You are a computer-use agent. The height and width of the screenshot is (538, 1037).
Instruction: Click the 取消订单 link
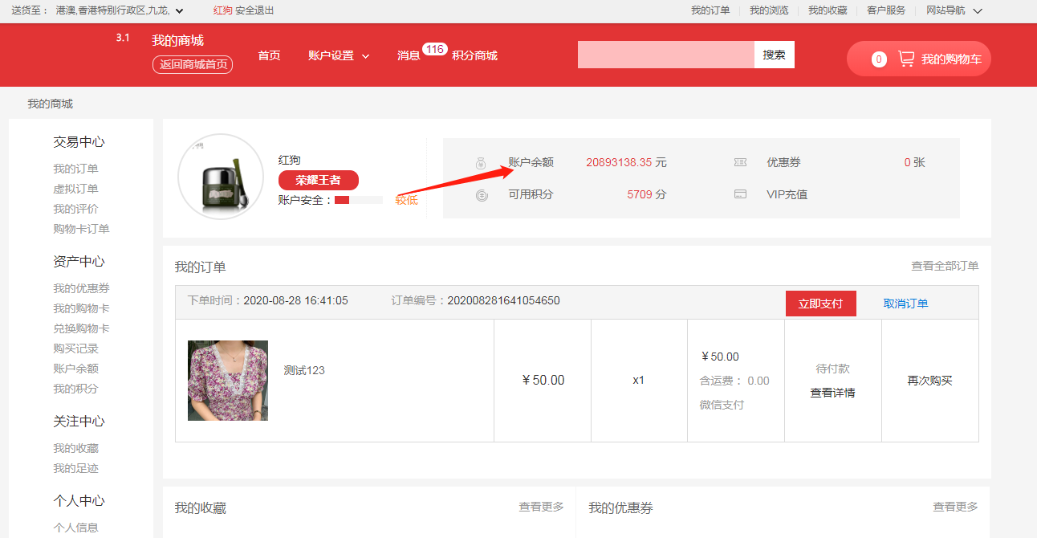click(905, 304)
